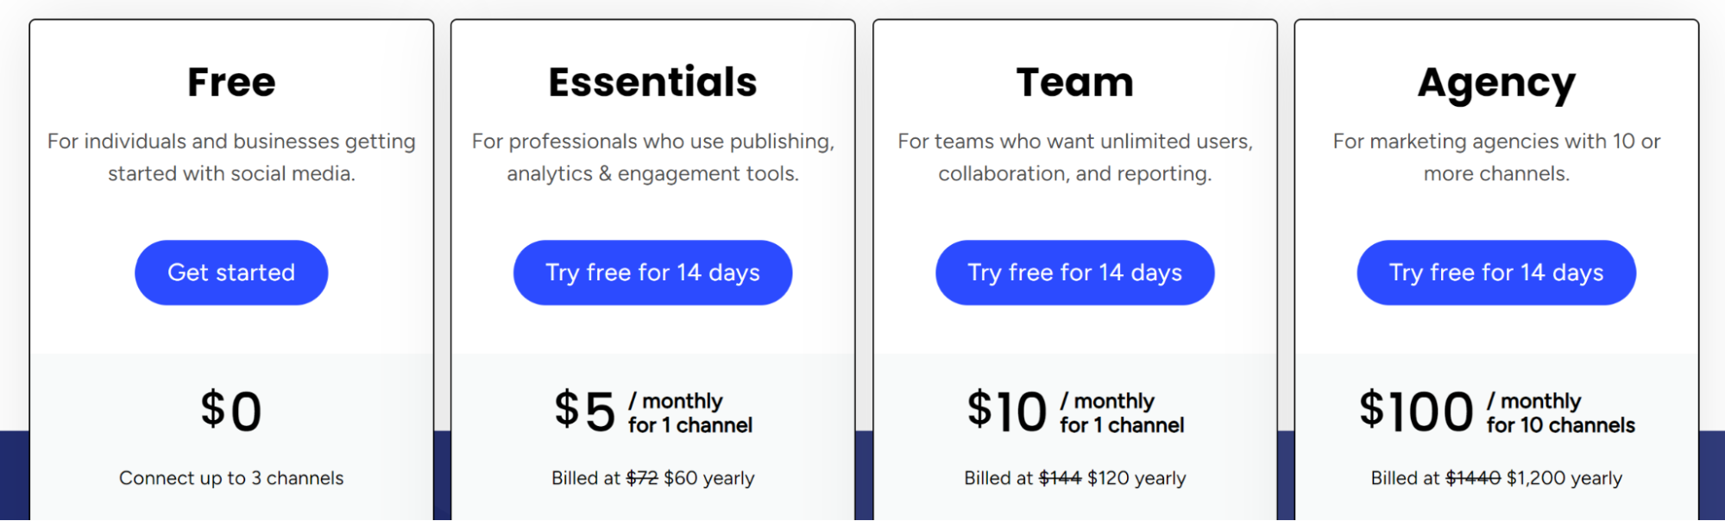Click the Billed at $1,200 yearly text
This screenshot has height=521, width=1725.
pos(1496,477)
